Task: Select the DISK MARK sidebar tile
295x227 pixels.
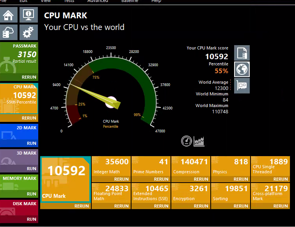Action: click(19, 208)
